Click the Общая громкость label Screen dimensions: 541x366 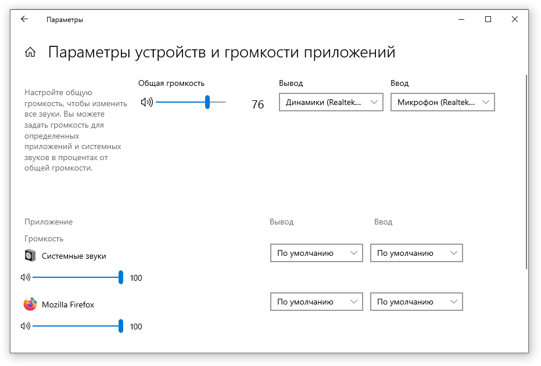click(171, 84)
